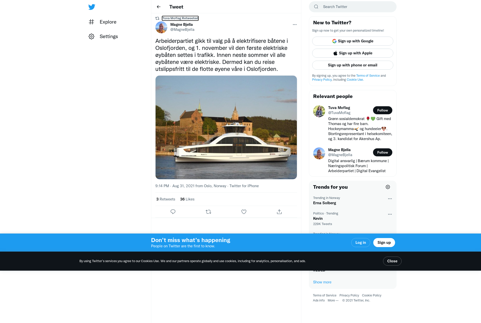Open the tweet's three-dot more menu
481x323 pixels.
[x=295, y=25]
